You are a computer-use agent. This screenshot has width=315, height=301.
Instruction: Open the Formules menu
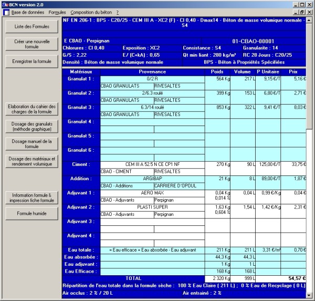click(x=57, y=12)
